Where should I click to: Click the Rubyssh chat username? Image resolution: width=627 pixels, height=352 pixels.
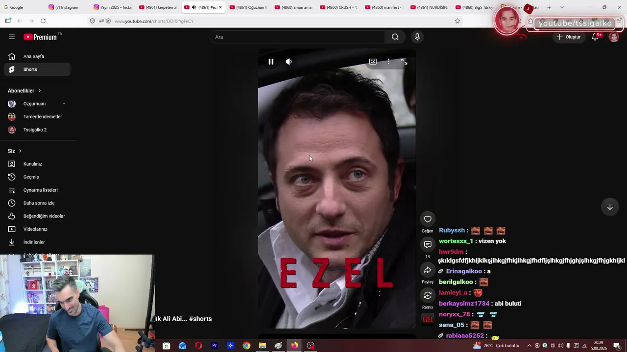tap(452, 230)
